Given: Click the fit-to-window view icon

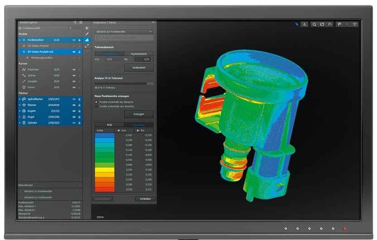Looking at the screenshot, I should pos(322,24).
